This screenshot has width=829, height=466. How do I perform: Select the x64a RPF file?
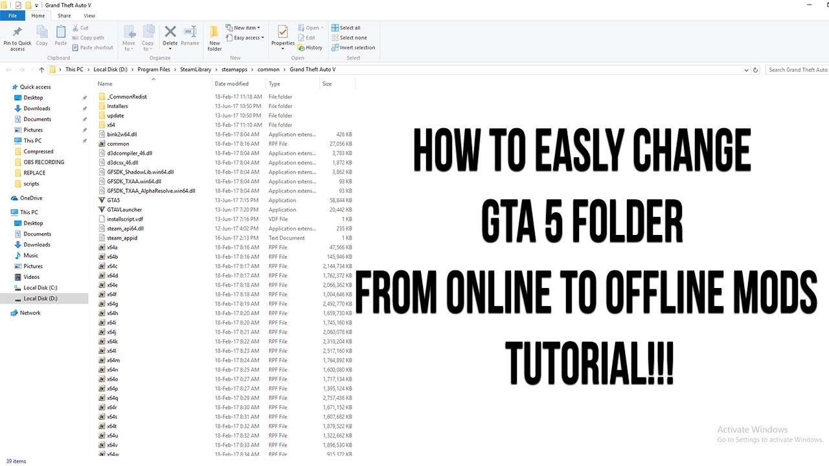tap(108, 247)
